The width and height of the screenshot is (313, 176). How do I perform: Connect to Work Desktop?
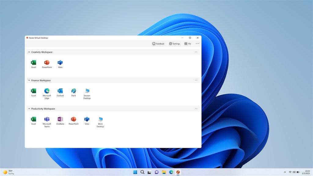point(100,122)
